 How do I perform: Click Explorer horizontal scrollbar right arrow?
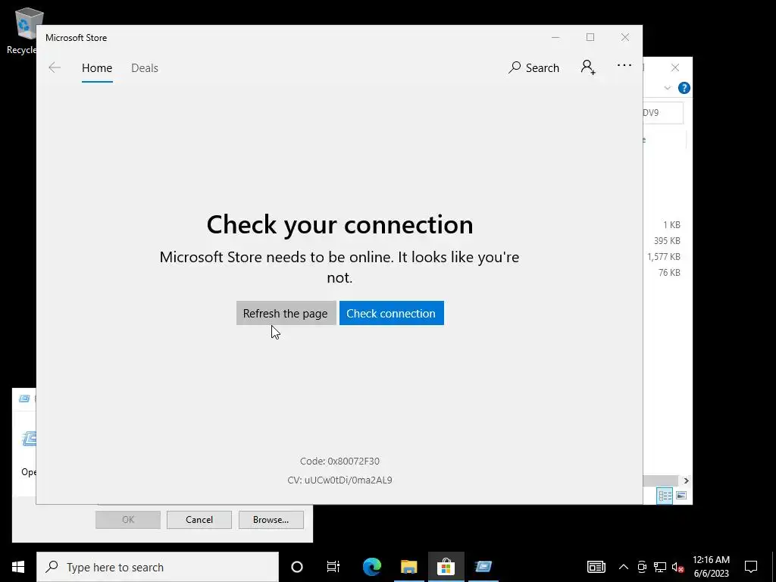tap(686, 480)
